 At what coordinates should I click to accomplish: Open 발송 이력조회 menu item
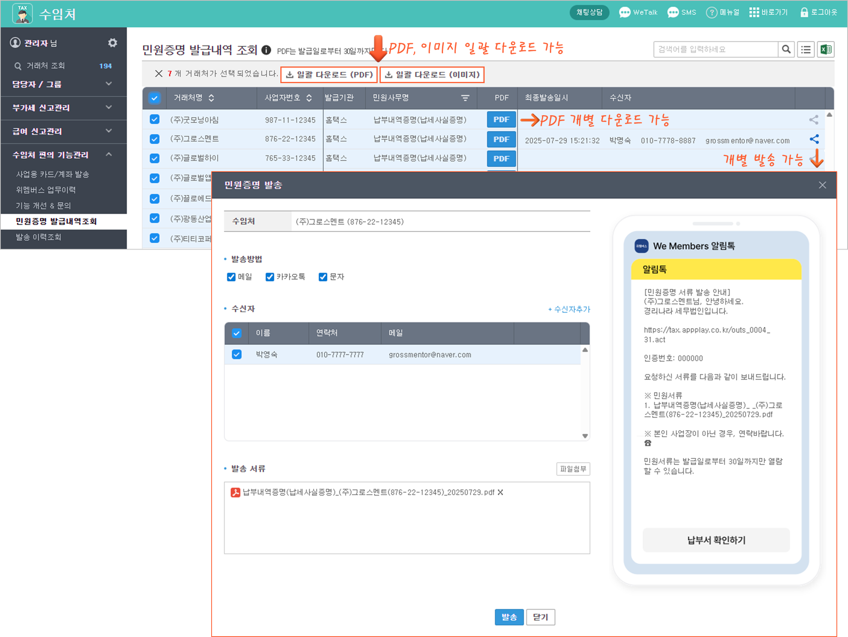coord(39,237)
